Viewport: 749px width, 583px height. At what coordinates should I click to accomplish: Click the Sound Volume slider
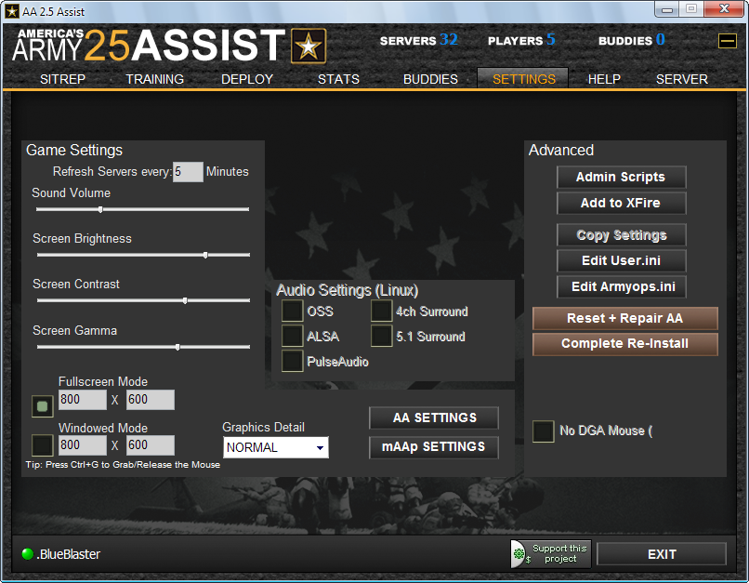point(141,209)
